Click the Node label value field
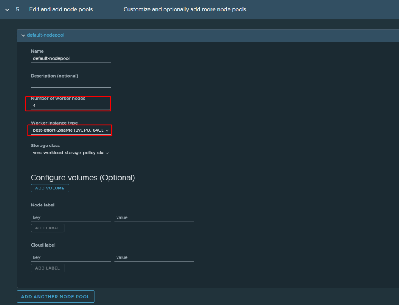Image resolution: width=399 pixels, height=305 pixels. point(154,217)
